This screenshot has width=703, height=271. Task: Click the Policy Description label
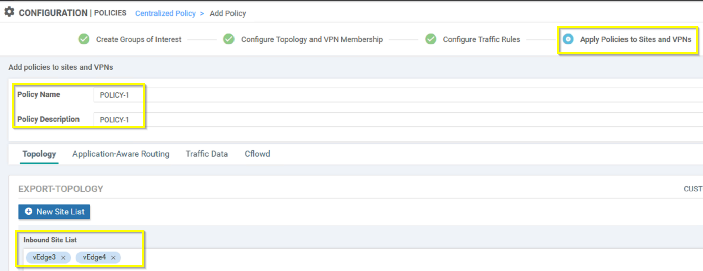(48, 119)
